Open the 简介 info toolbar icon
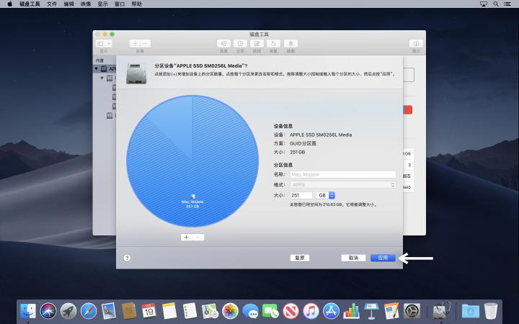The image size is (519, 324). point(416,43)
